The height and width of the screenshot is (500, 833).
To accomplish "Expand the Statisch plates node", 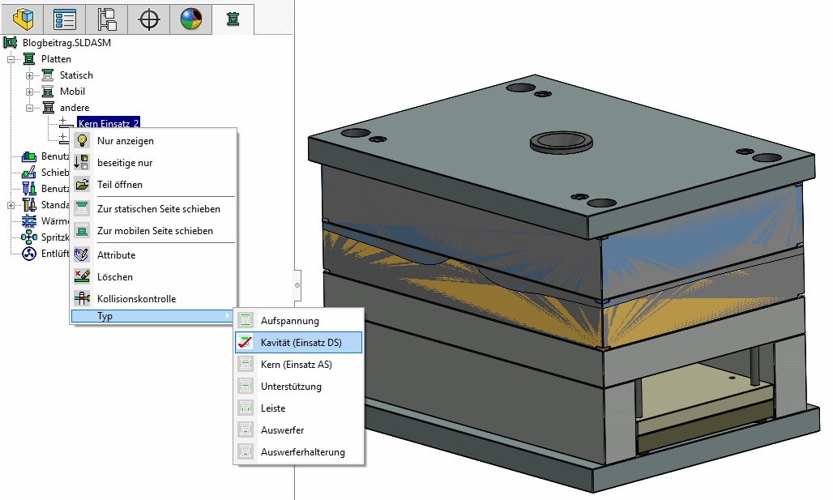I will point(30,75).
